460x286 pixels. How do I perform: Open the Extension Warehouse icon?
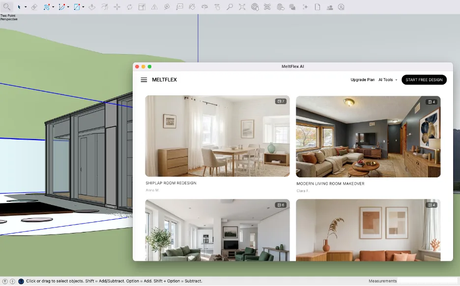click(x=267, y=7)
